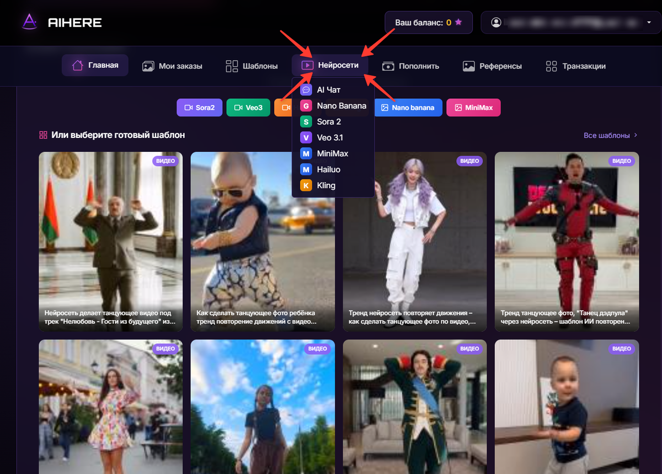Viewport: 662px width, 474px height.
Task: Select Hailuo from the menu
Action: pos(333,169)
